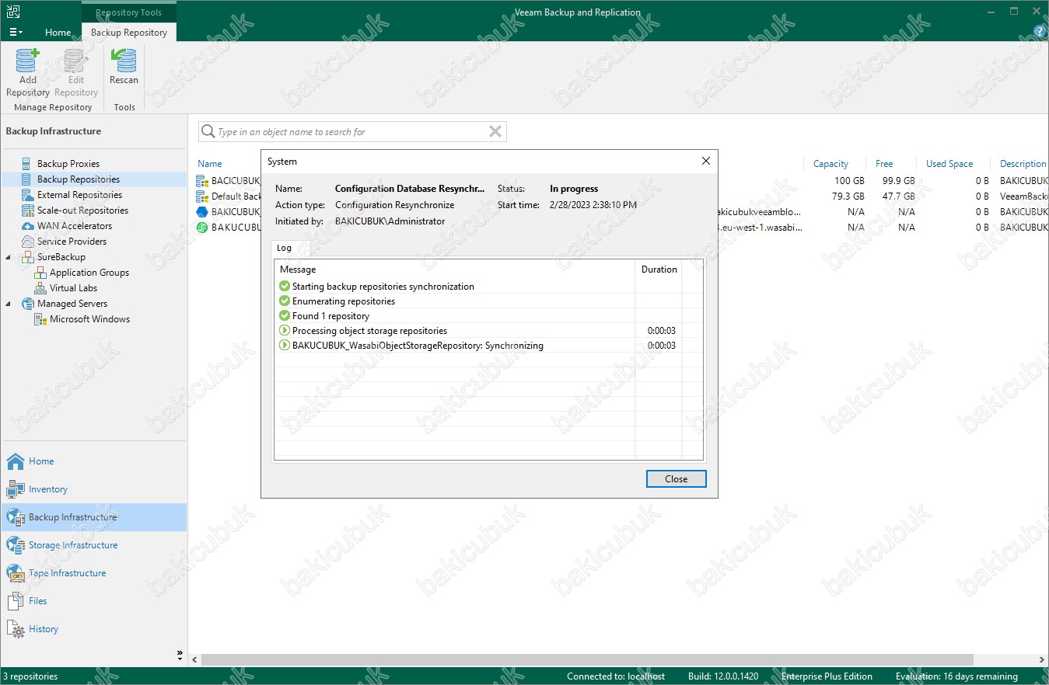Collapse the SureBackup tree node
This screenshot has width=1049, height=685.
(x=9, y=257)
